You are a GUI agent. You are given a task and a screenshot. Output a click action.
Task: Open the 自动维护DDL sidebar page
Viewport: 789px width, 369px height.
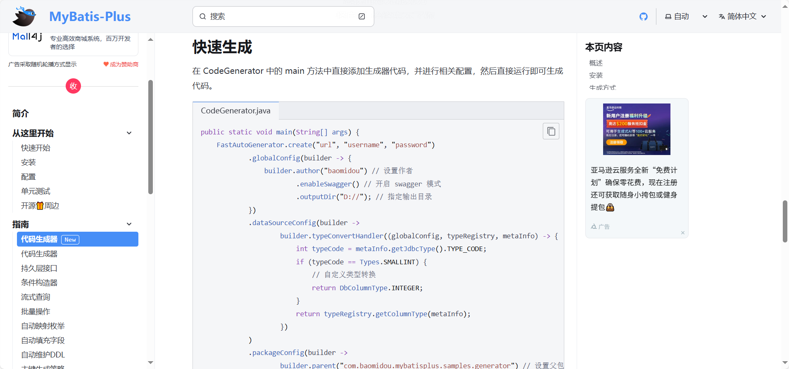point(43,355)
